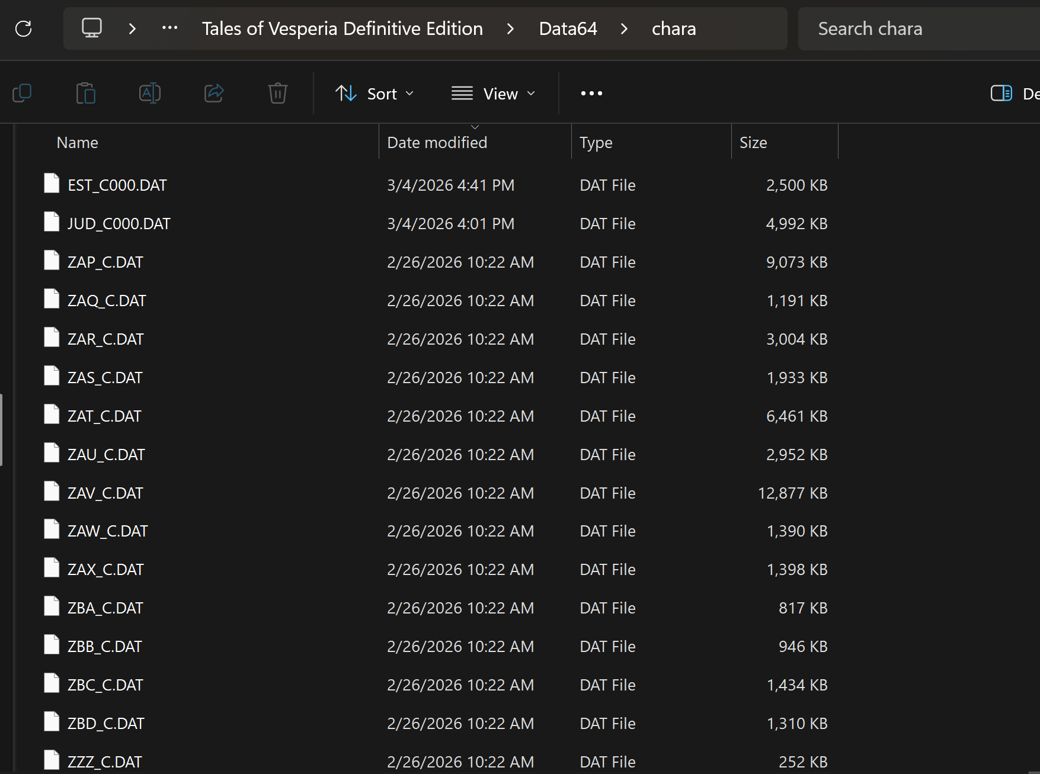Image resolution: width=1040 pixels, height=774 pixels.
Task: Select file ZBD_C.DAT
Action: click(106, 724)
